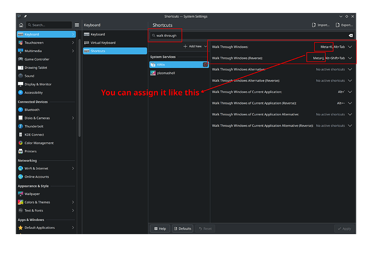Open Online Accounts settings

click(x=46, y=177)
